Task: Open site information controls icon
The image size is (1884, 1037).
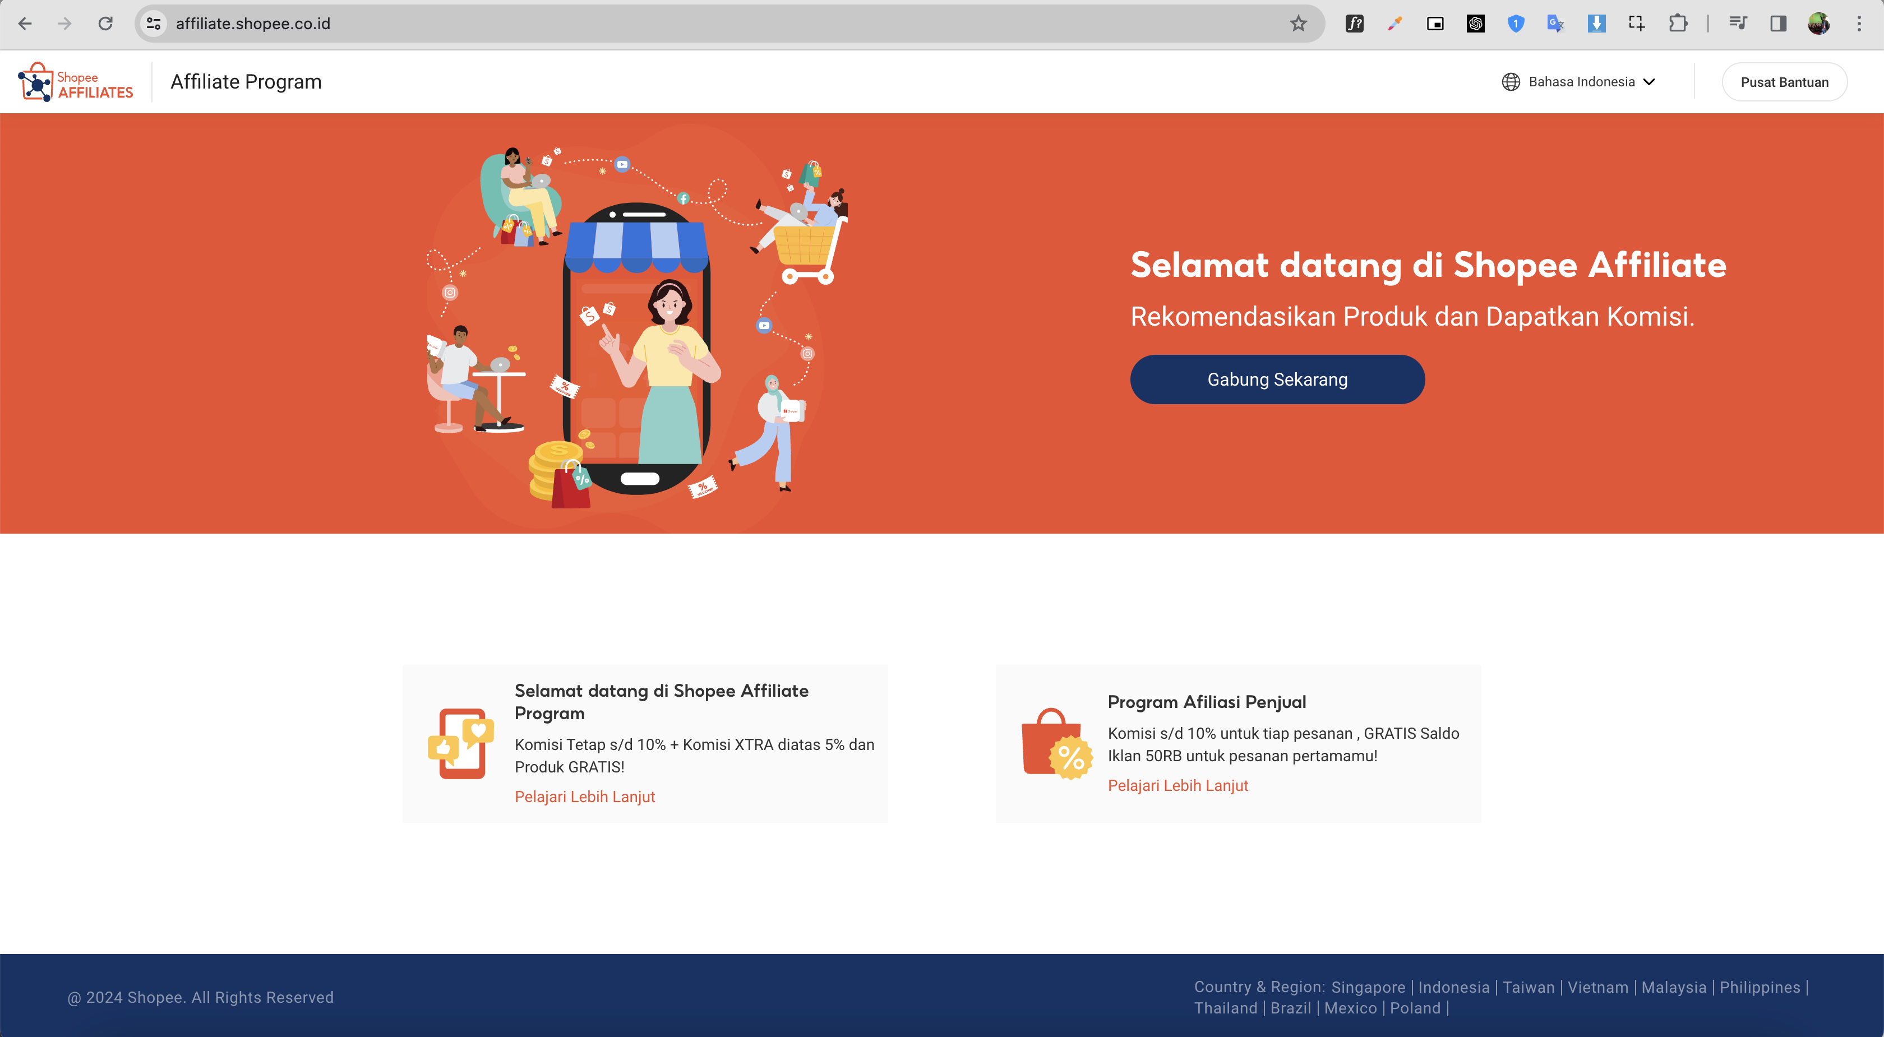Action: coord(154,24)
